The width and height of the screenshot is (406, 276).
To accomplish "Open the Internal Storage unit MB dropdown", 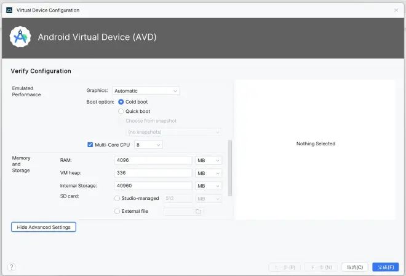I will [209, 186].
